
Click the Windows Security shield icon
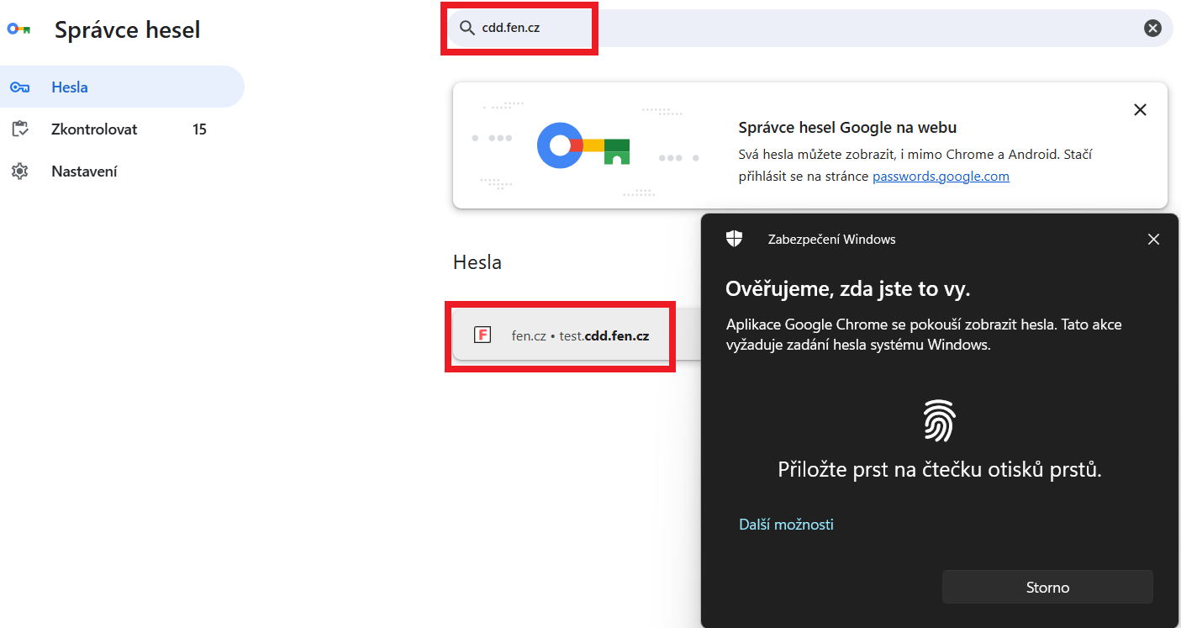click(x=734, y=240)
